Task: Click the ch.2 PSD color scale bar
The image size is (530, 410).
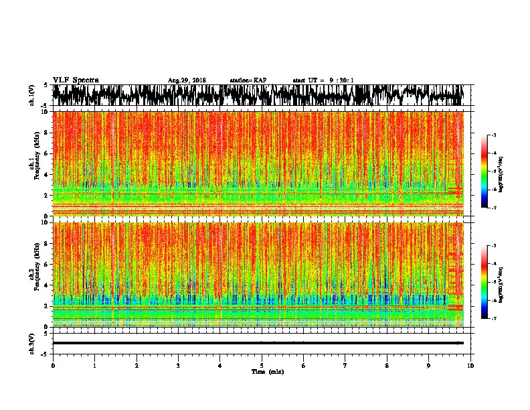Action: [x=484, y=282]
